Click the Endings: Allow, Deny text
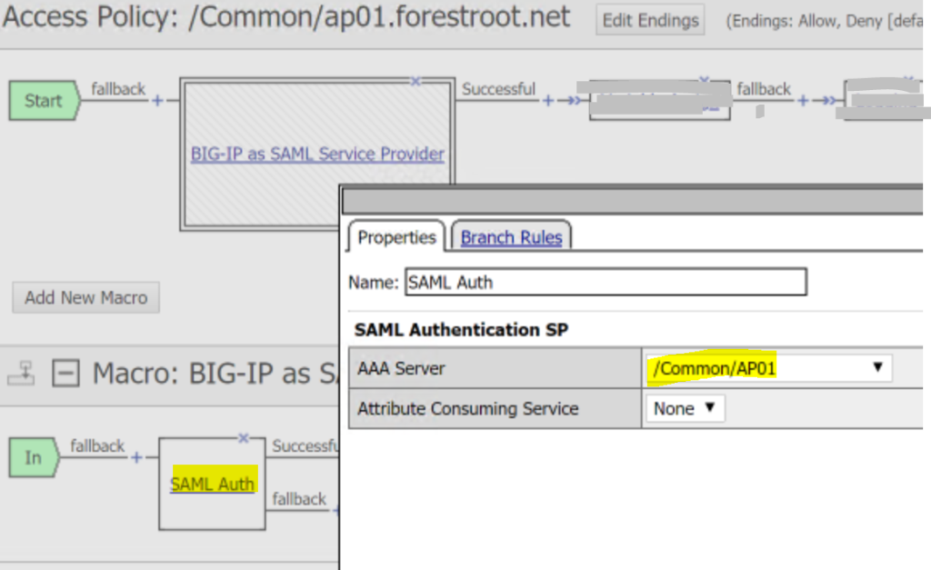 pyautogui.click(x=824, y=22)
